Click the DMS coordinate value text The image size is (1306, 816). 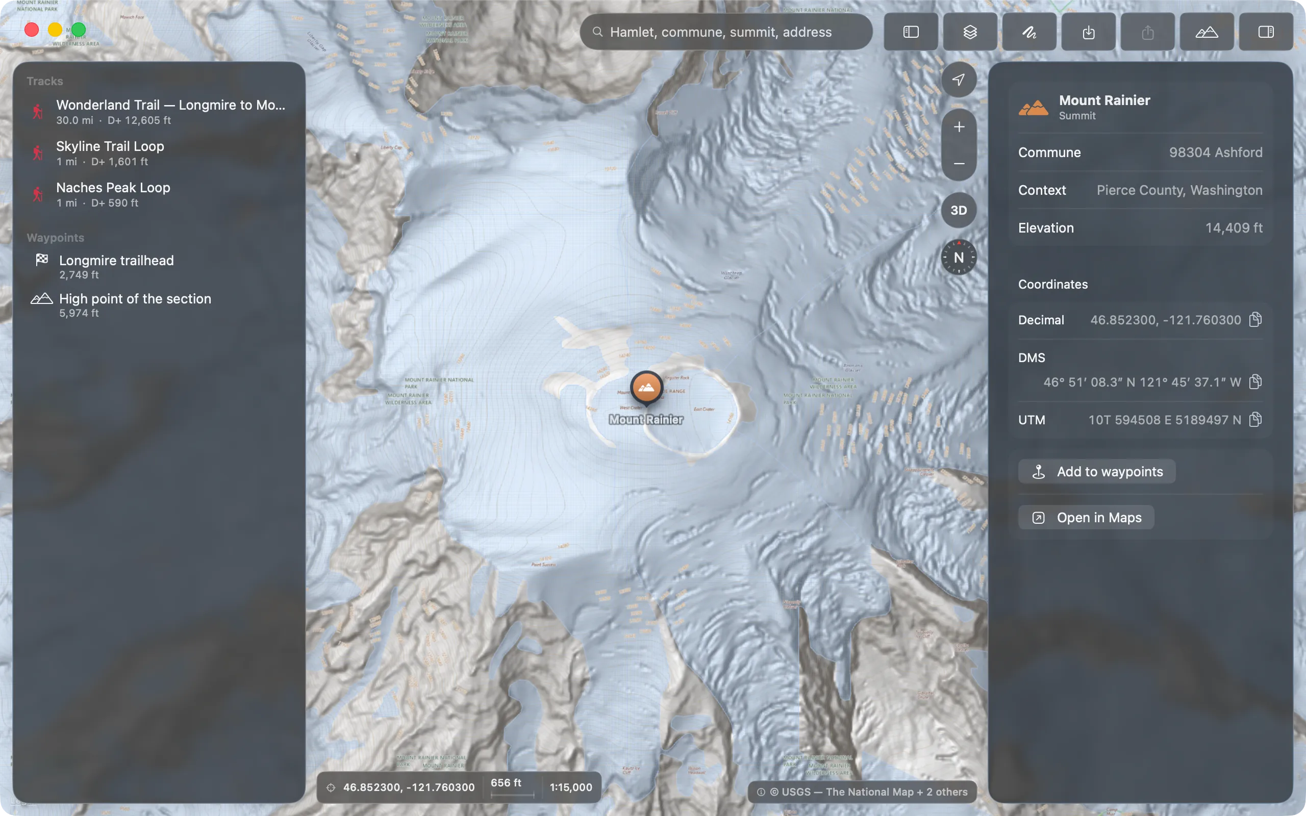(x=1142, y=382)
